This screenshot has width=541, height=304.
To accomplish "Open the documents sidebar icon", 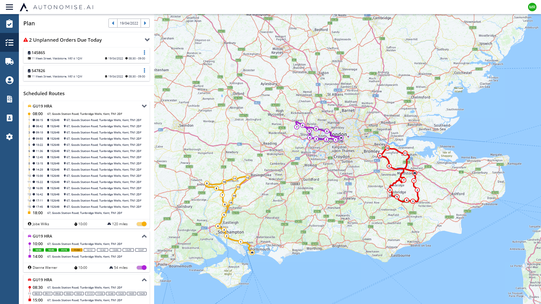I will click(x=9, y=99).
